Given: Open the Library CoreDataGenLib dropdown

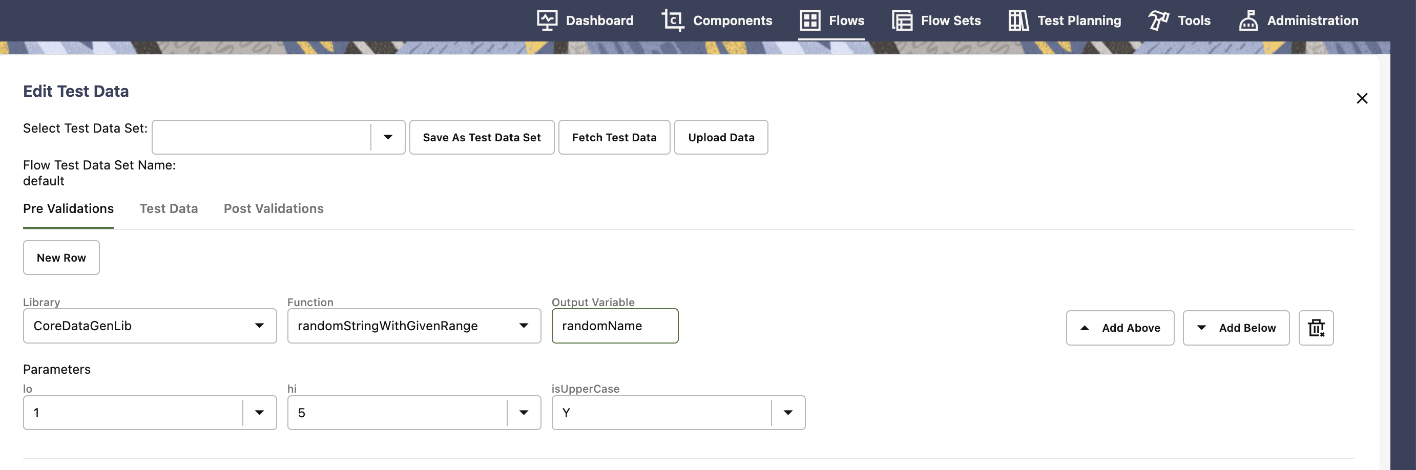Looking at the screenshot, I should [150, 326].
